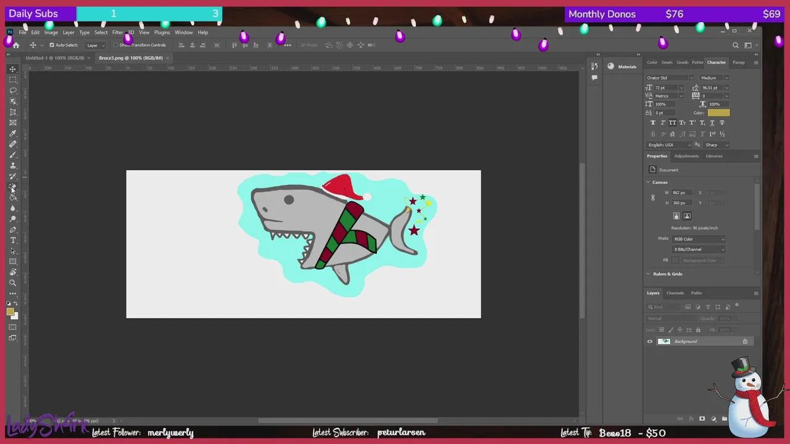This screenshot has height=444, width=790.
Task: Open the search icon in options bar
Action: pyautogui.click(x=736, y=45)
